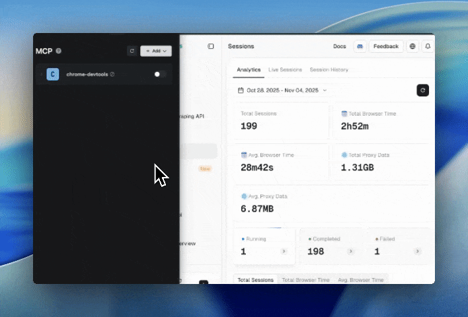Image resolution: width=468 pixels, height=317 pixels.
Task: Open the Discord community icon
Action: [359, 46]
